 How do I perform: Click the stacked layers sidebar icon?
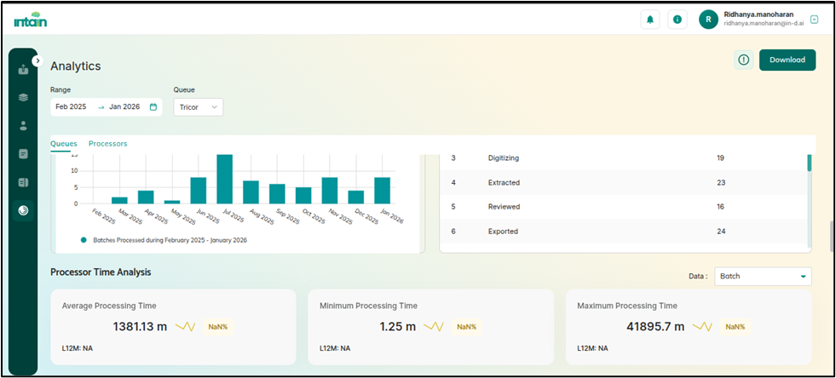23,97
